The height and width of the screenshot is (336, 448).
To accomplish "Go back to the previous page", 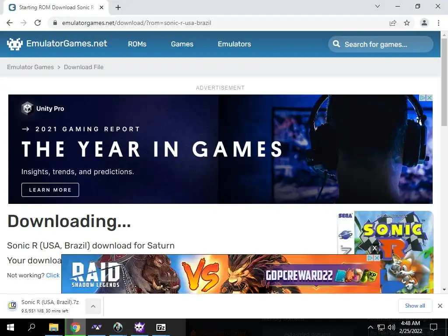I will 10,23.
